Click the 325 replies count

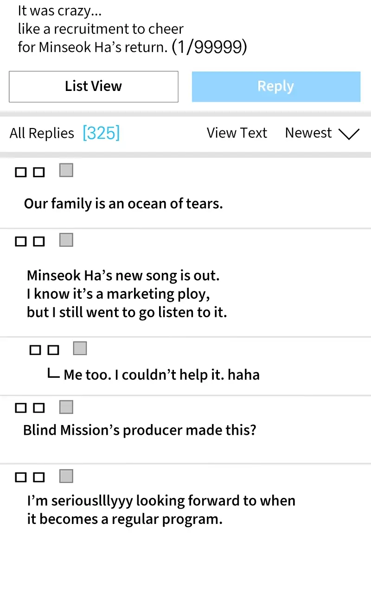(101, 134)
